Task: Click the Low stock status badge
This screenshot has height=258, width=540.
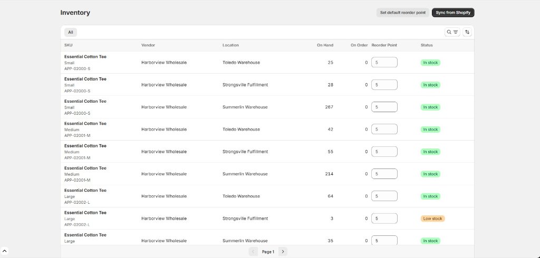Action: click(x=432, y=219)
